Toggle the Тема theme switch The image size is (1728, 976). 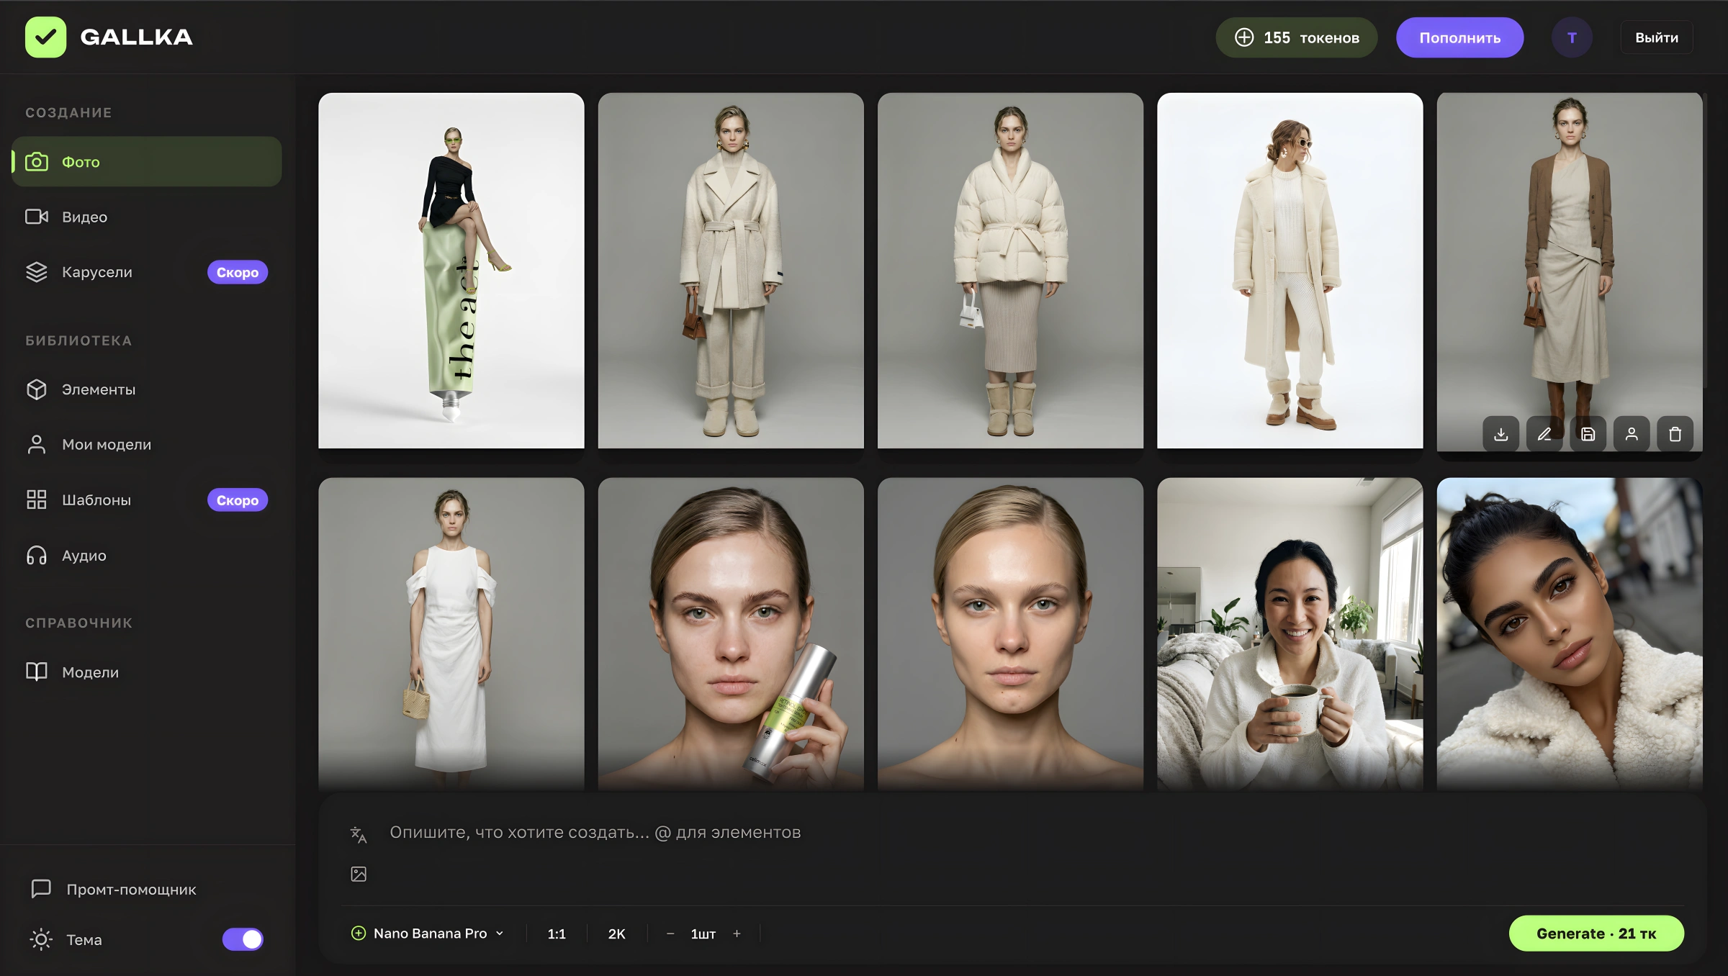tap(243, 939)
